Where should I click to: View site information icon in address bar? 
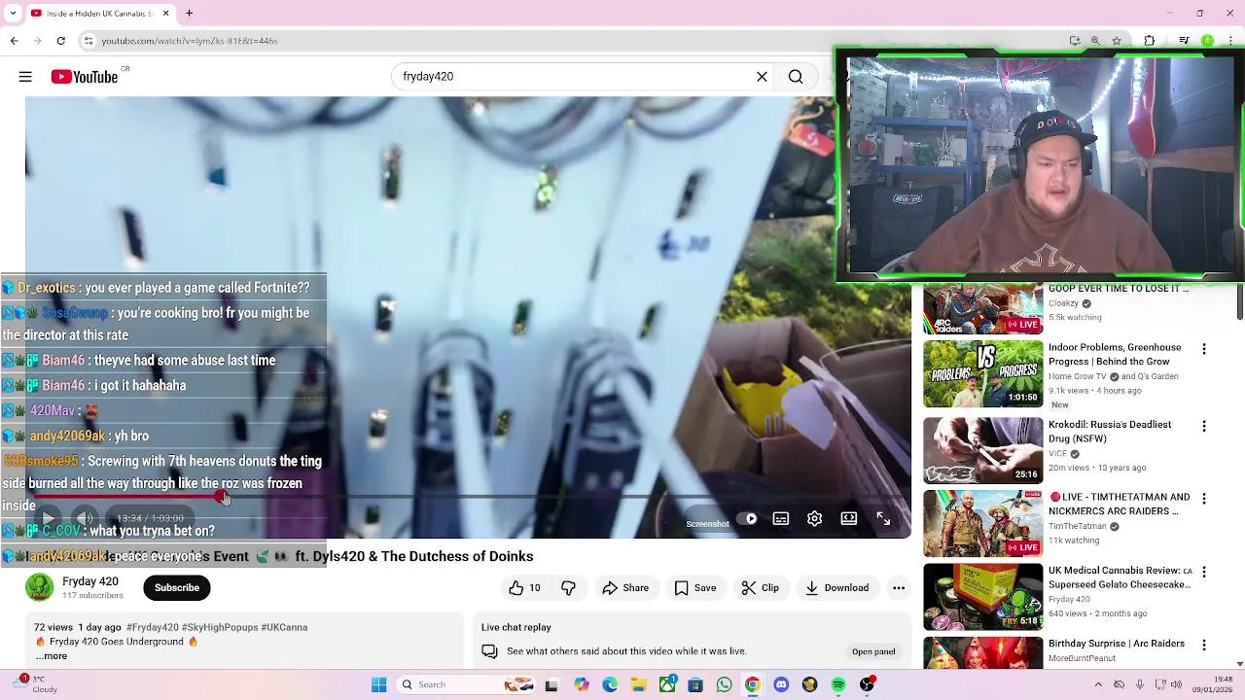89,41
